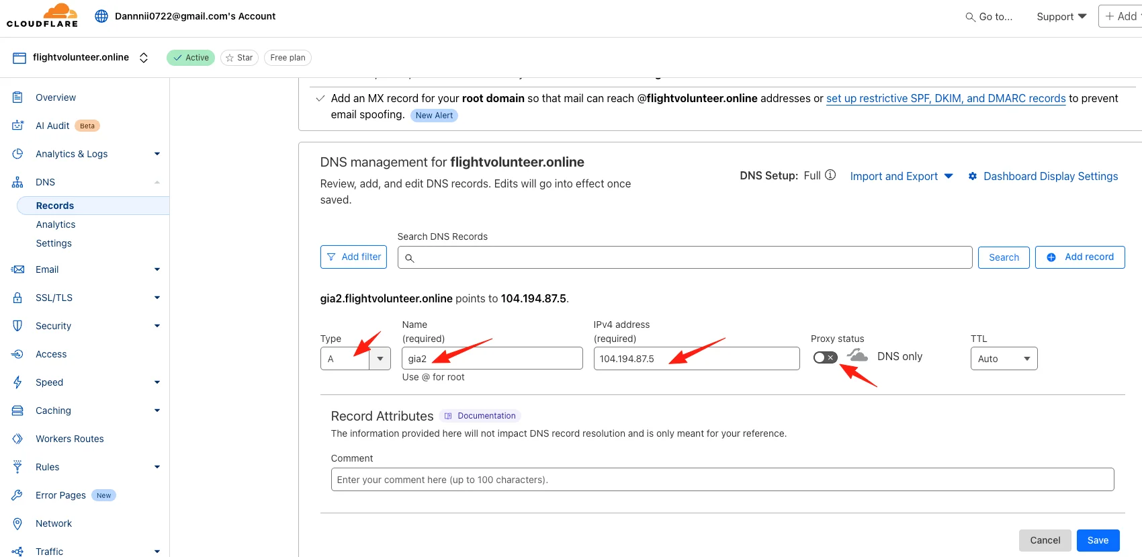The image size is (1142, 557).
Task: Click the Access login arrow icon
Action: click(x=18, y=354)
